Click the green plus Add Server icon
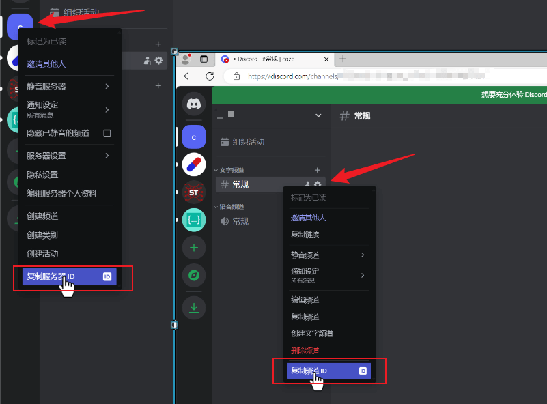This screenshot has height=404, width=547. [194, 246]
